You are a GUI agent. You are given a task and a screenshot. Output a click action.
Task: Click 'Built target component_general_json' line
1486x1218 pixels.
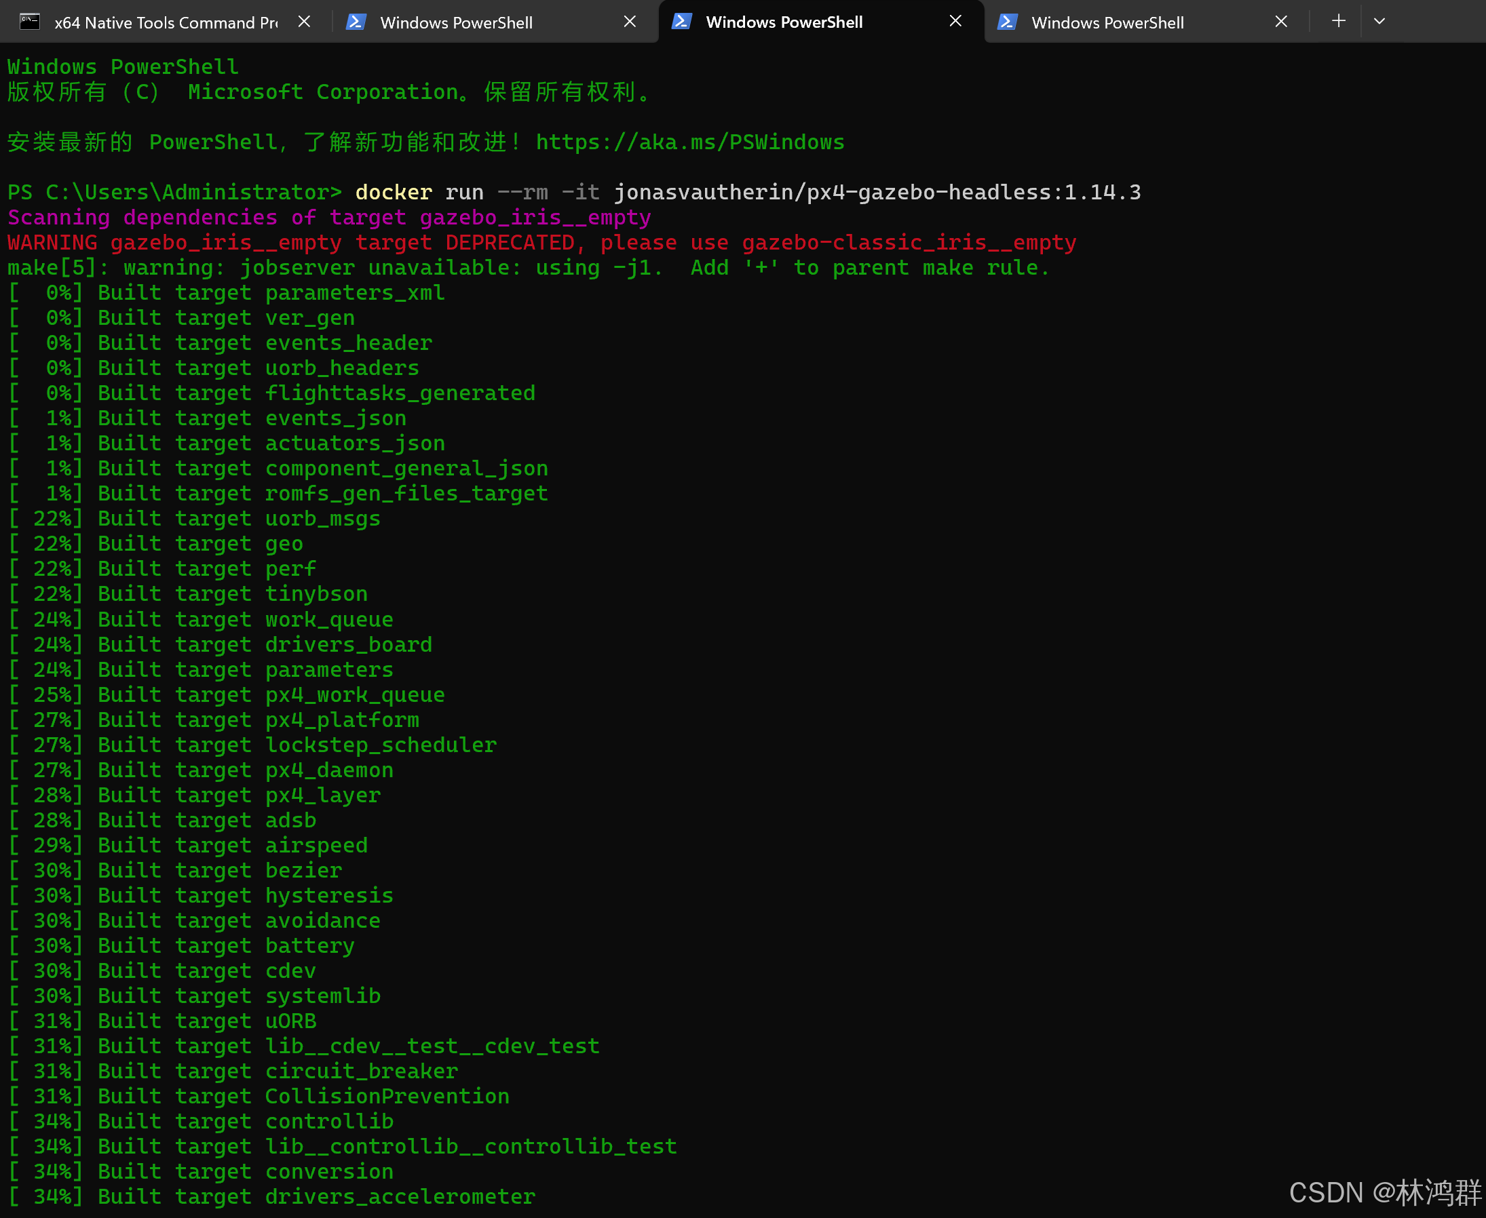278,469
